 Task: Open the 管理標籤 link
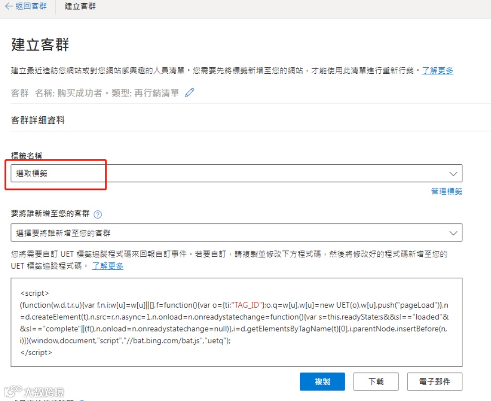tap(447, 191)
